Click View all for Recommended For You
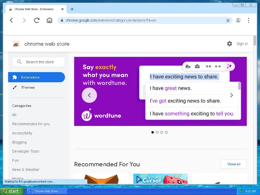 [234, 164]
